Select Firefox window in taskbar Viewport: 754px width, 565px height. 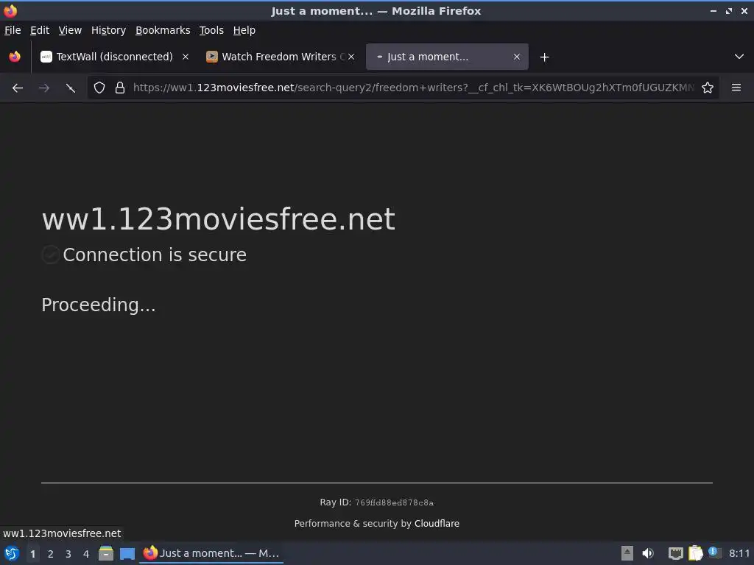point(211,553)
